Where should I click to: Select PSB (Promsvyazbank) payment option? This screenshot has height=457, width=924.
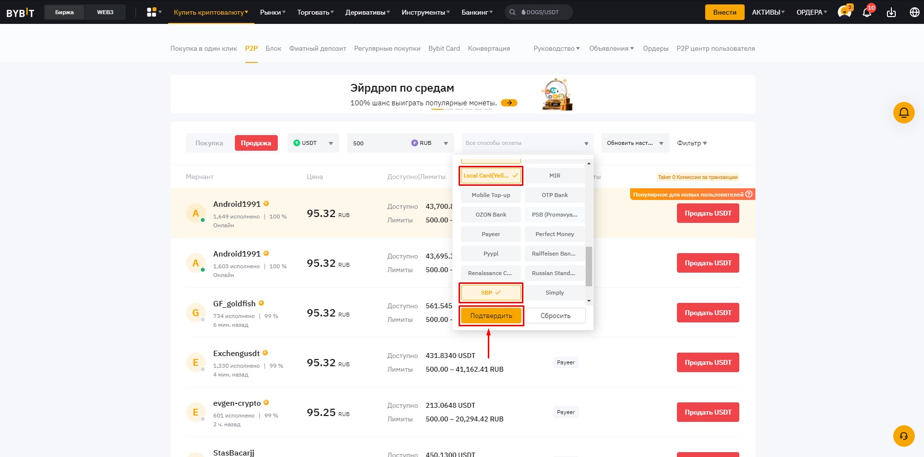[555, 215]
